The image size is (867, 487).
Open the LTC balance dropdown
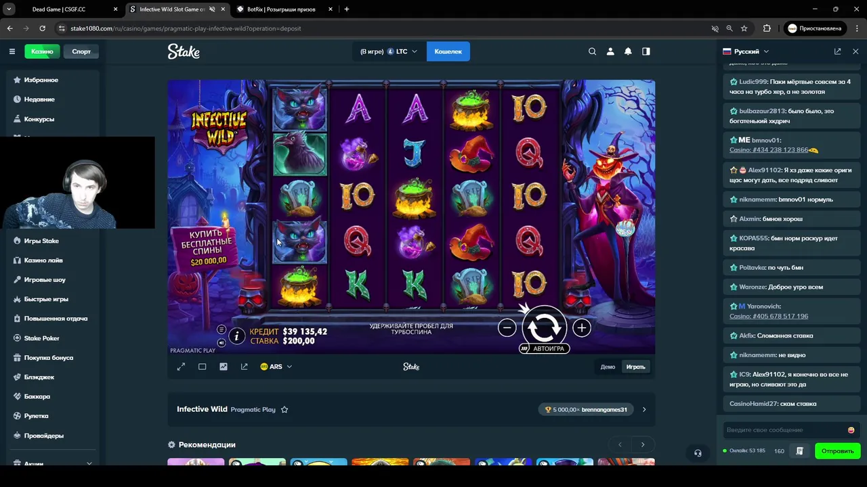coord(389,51)
